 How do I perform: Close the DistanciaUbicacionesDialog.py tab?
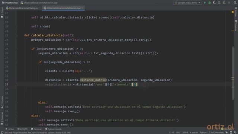pos(40,8)
